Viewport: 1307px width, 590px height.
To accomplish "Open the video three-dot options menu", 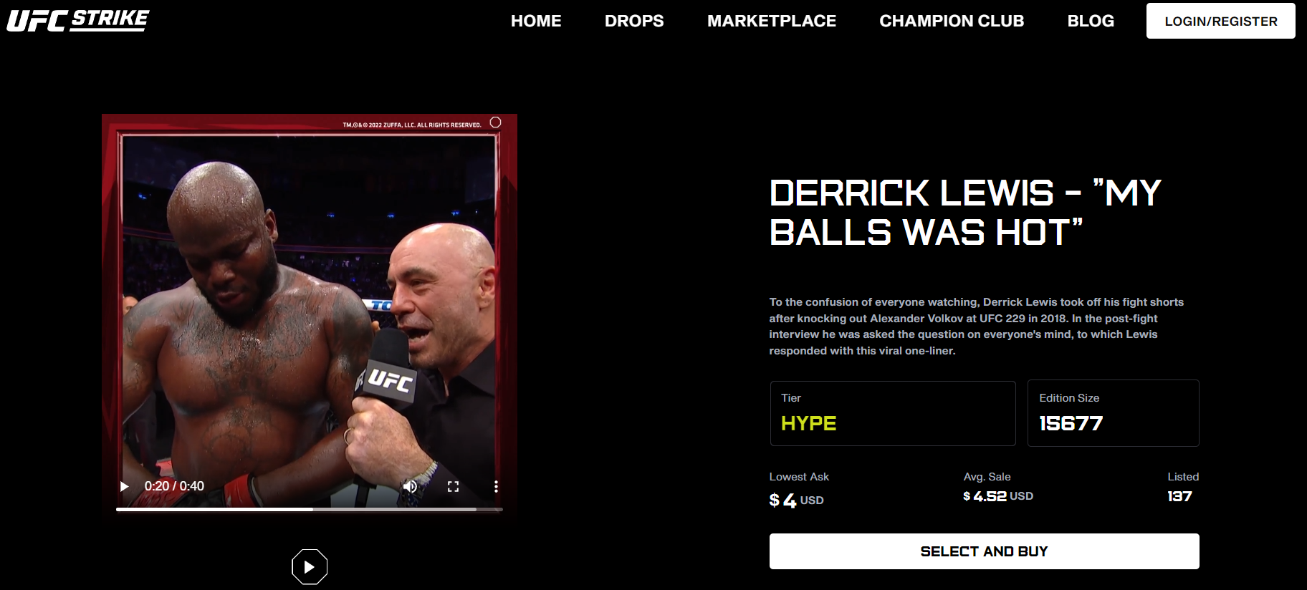I will [x=496, y=486].
